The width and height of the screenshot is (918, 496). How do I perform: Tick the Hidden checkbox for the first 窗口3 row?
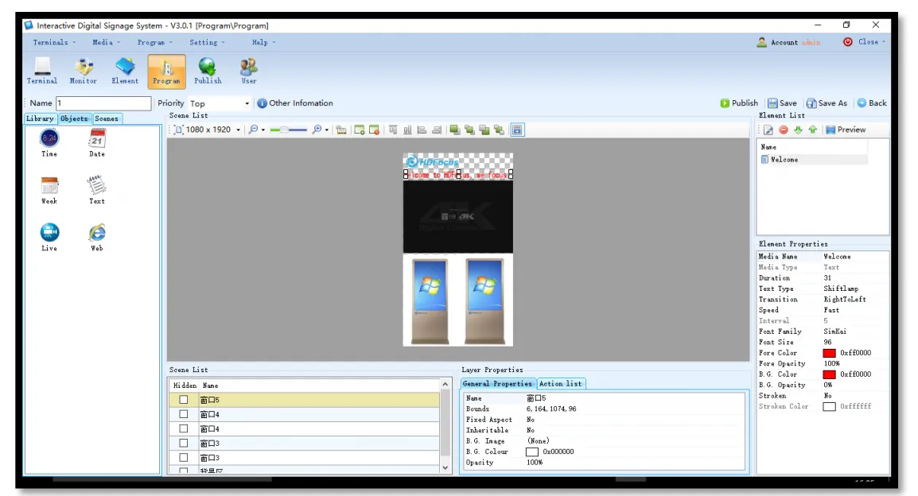pyautogui.click(x=184, y=443)
